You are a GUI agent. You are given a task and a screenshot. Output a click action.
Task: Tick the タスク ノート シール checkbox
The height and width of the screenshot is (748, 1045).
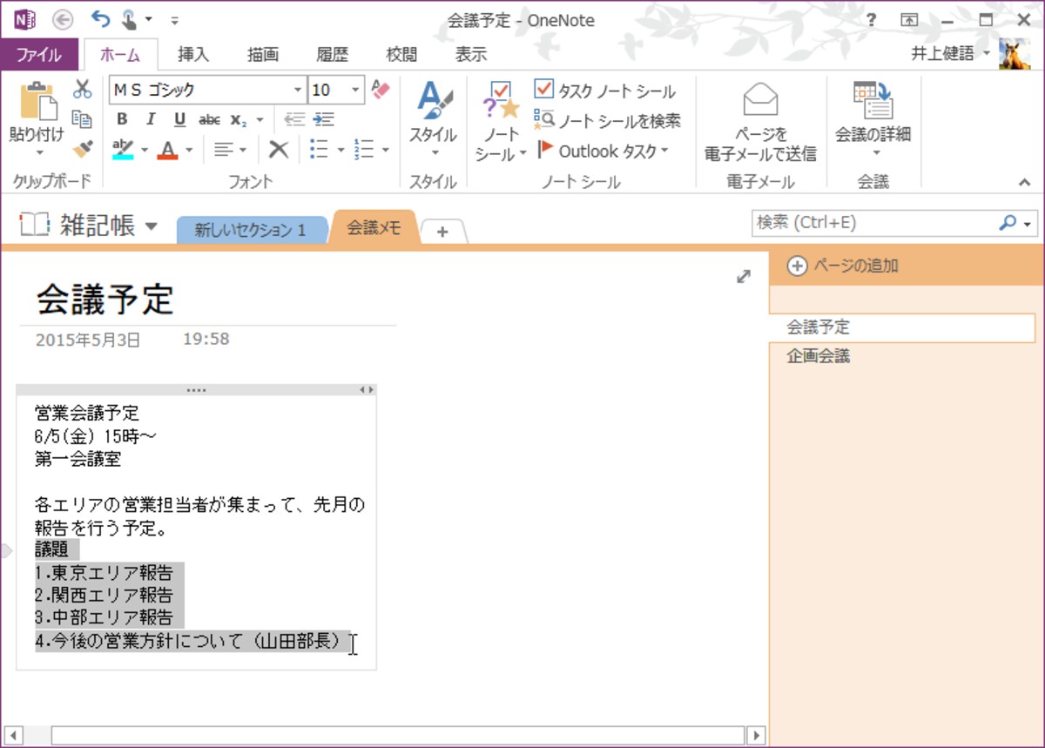coord(543,90)
